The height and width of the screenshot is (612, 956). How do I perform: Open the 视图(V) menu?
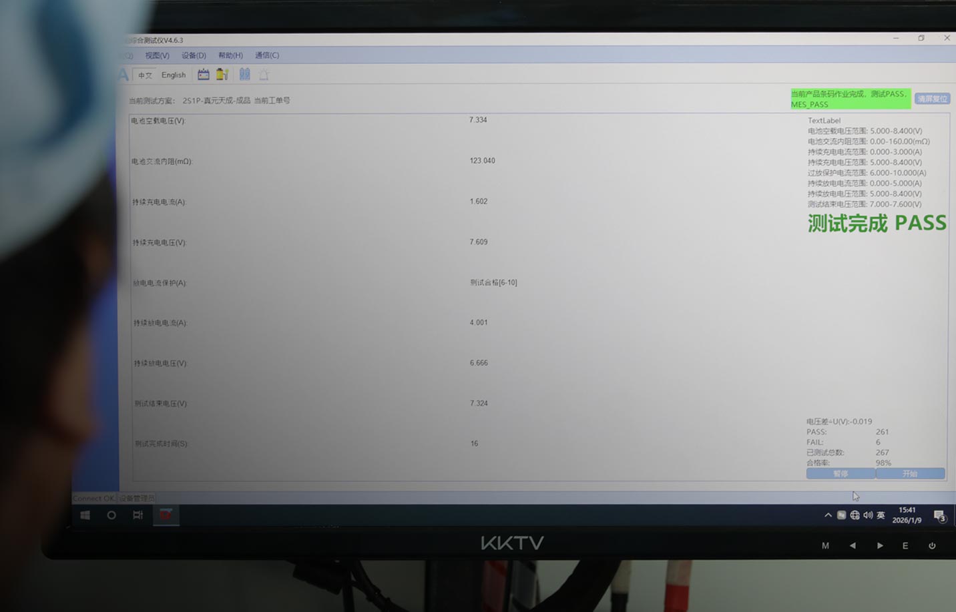pos(157,55)
